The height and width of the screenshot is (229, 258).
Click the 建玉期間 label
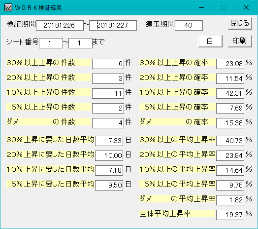click(x=160, y=24)
